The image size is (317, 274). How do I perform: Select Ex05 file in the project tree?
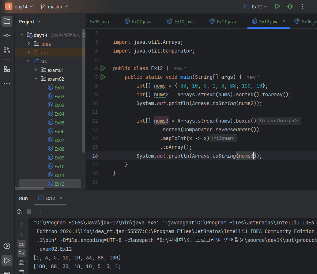59,123
